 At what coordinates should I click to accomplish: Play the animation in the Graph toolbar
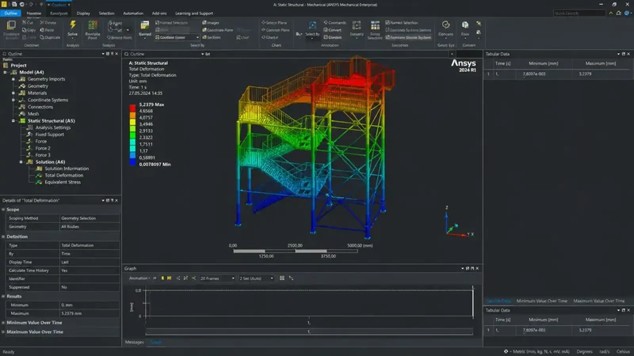(155, 278)
